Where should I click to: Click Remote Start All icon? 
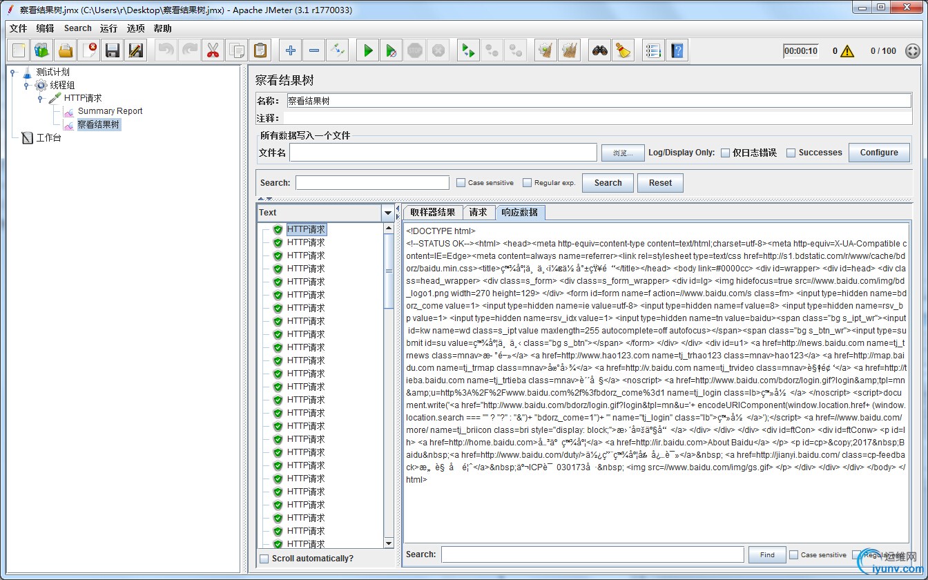[x=468, y=50]
